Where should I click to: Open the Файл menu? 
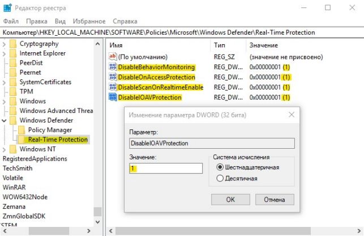point(11,21)
